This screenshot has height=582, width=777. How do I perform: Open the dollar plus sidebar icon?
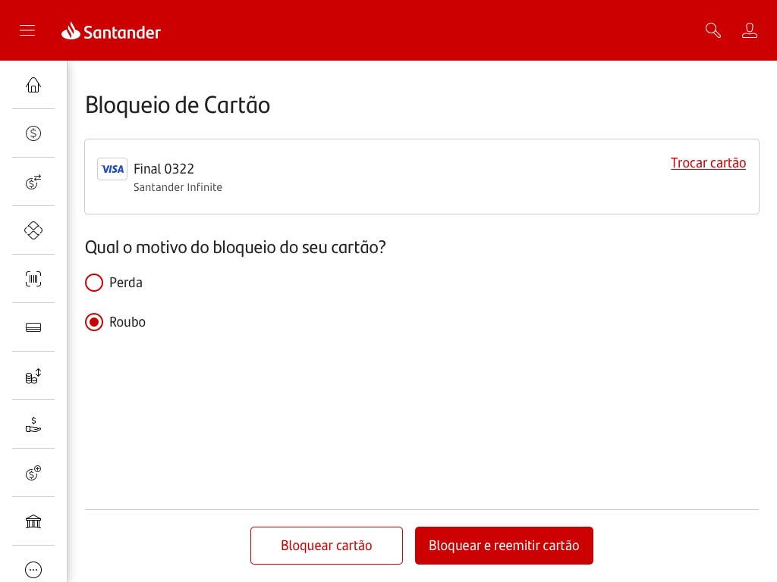tap(33, 473)
